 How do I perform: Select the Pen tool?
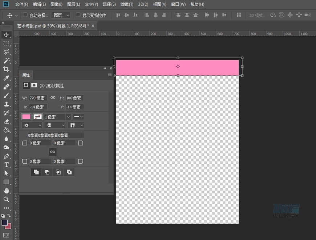pyautogui.click(x=6, y=156)
